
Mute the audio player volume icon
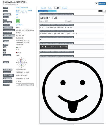tap(60, 47)
